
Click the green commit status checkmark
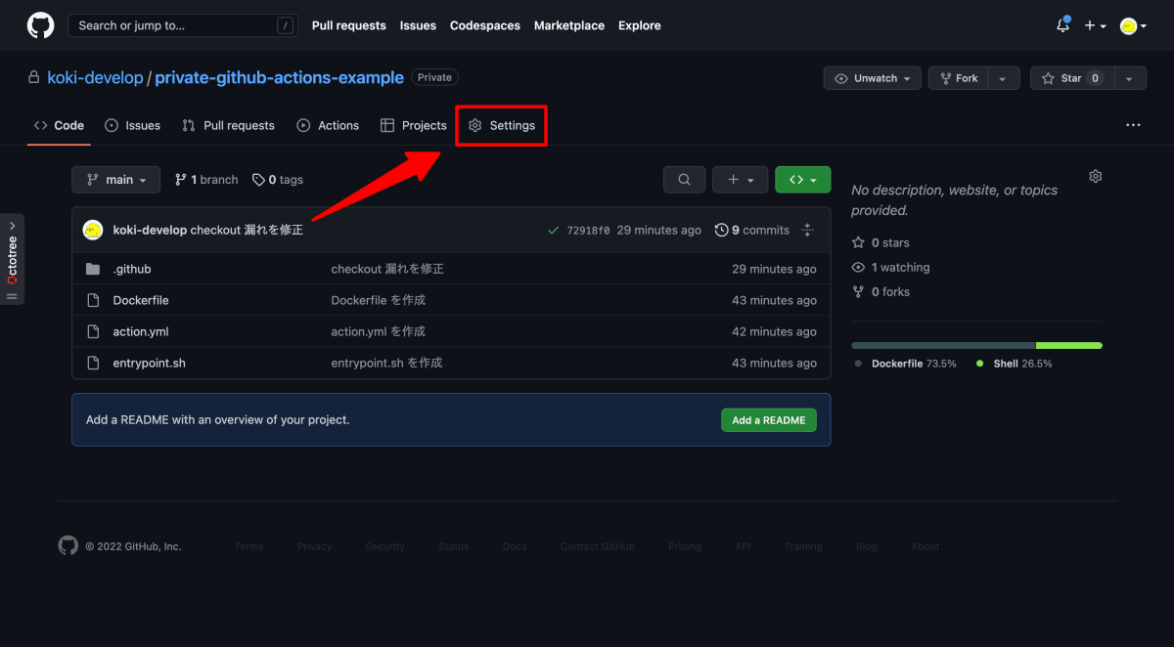click(x=553, y=231)
